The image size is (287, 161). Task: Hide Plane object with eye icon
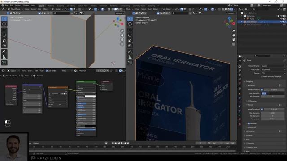pos(282,19)
